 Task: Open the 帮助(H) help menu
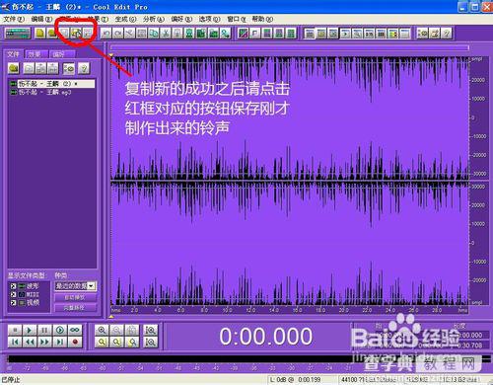(x=262, y=19)
